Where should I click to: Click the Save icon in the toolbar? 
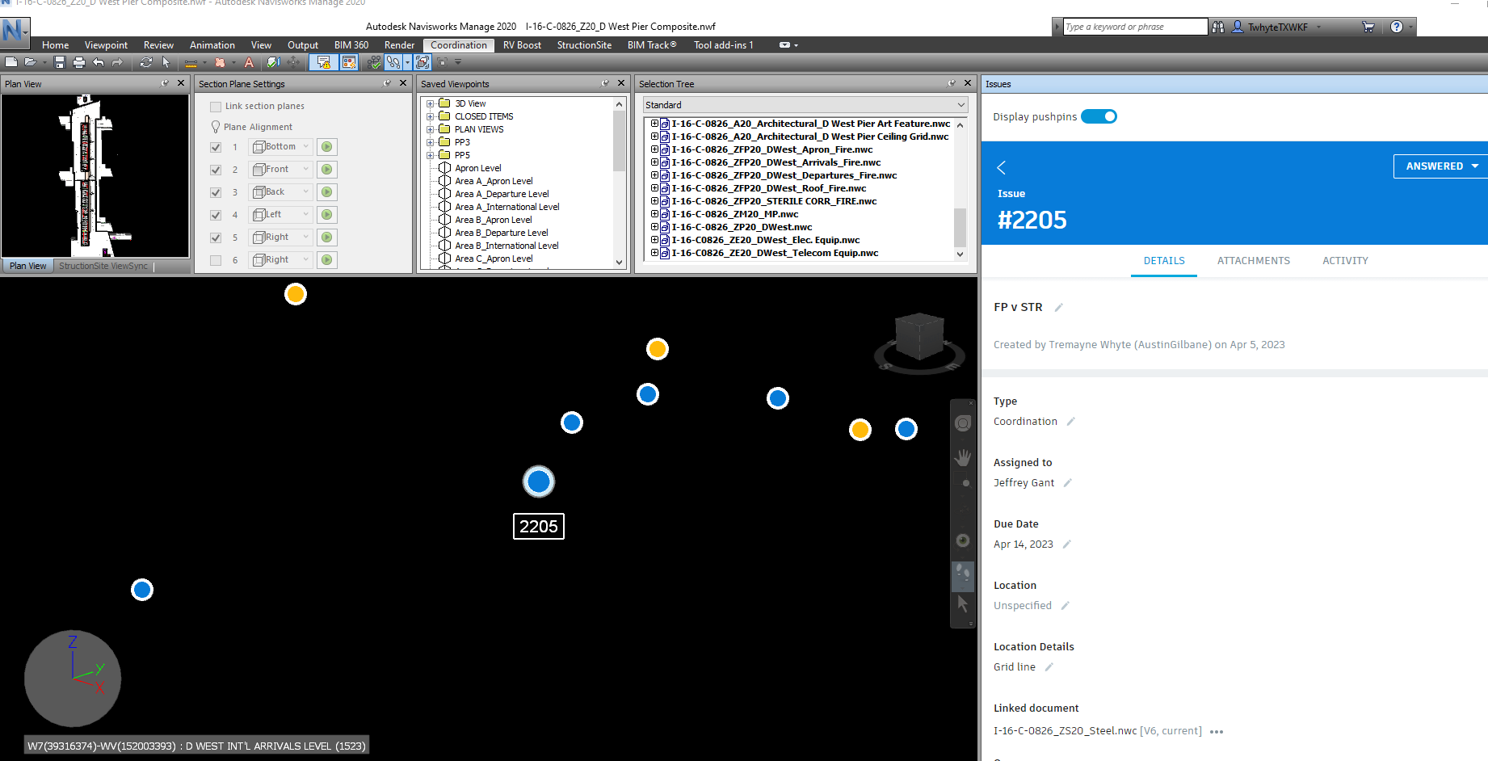coord(61,62)
